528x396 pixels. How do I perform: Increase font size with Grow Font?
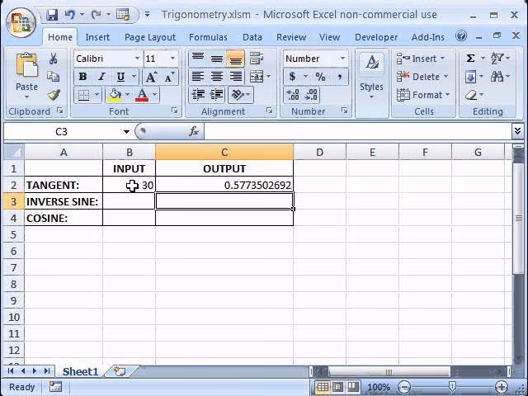(x=151, y=77)
